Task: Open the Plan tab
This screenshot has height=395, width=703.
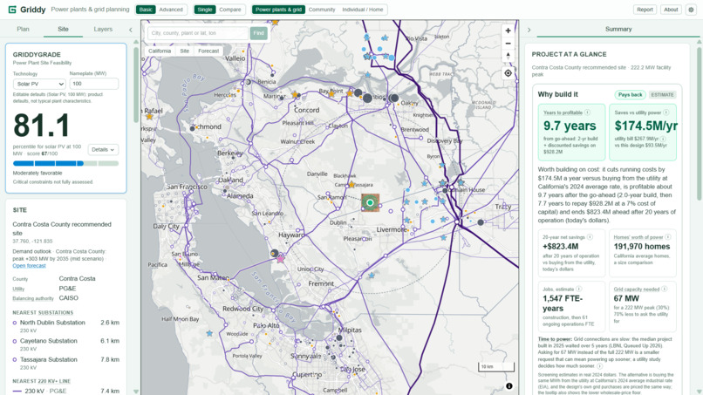Action: point(23,29)
